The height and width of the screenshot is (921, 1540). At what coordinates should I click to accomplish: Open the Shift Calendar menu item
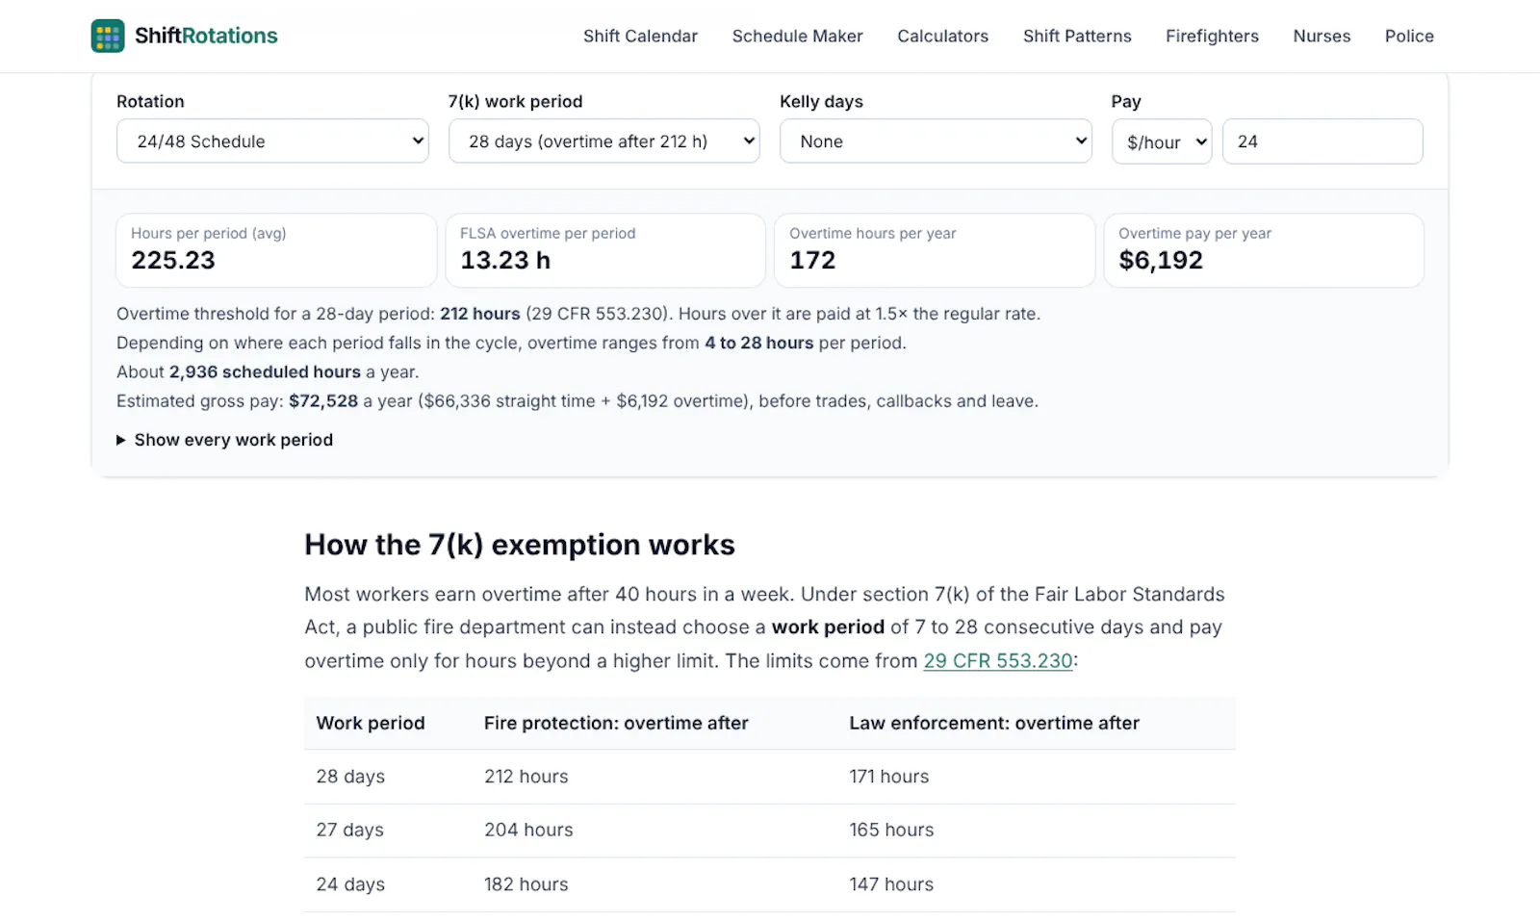pos(640,36)
